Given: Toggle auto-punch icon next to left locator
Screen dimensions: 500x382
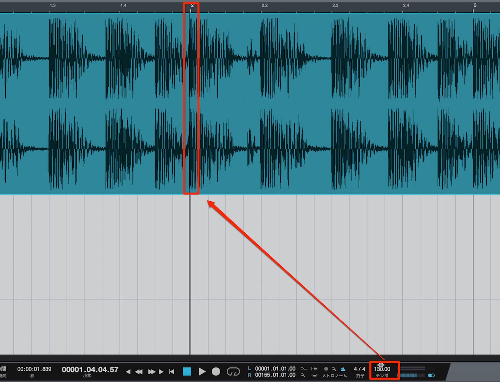Looking at the screenshot, I should pos(304,369).
